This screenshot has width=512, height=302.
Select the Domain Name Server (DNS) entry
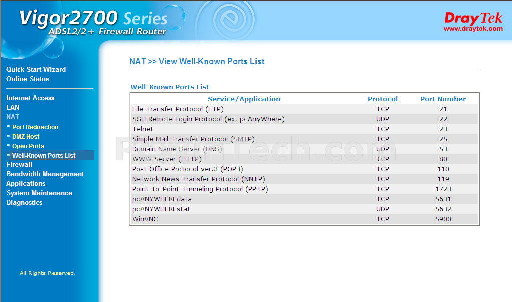coord(177,149)
